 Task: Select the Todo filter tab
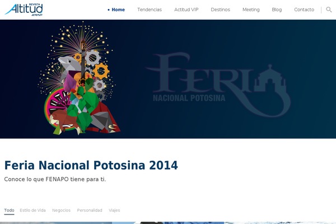click(x=9, y=211)
